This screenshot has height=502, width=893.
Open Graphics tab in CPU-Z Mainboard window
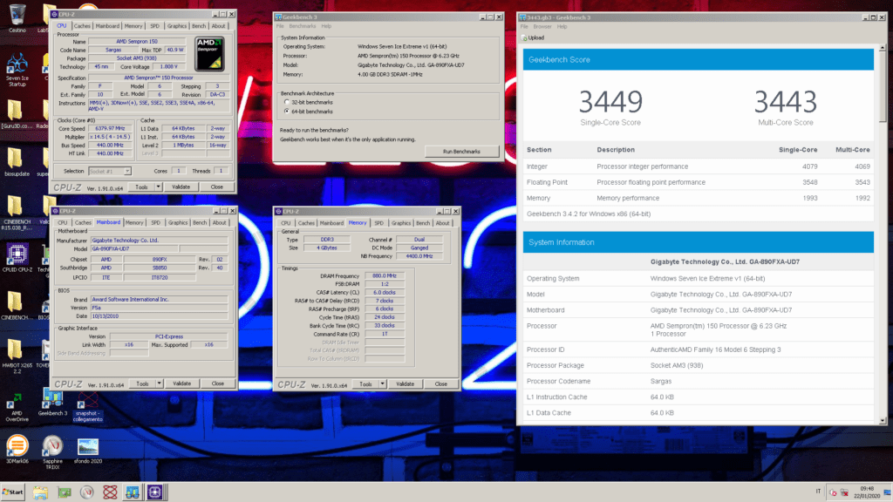point(178,223)
